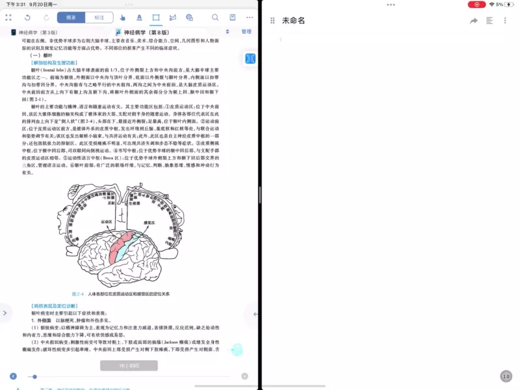Tap the split-view divider handle
The height and width of the screenshot is (390, 520).
tap(260, 195)
